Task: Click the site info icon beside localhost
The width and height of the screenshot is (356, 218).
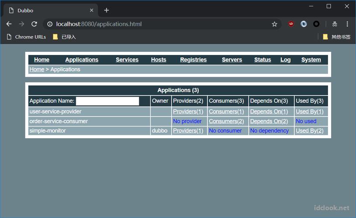Action: coord(50,24)
